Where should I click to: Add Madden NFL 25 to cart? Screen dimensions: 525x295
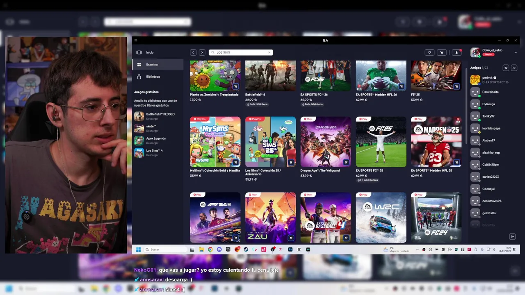(457, 162)
